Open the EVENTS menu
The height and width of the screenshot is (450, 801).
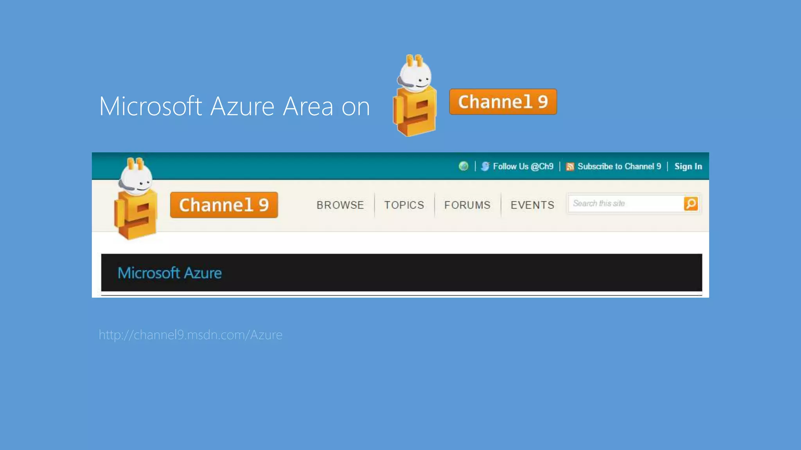click(x=532, y=205)
